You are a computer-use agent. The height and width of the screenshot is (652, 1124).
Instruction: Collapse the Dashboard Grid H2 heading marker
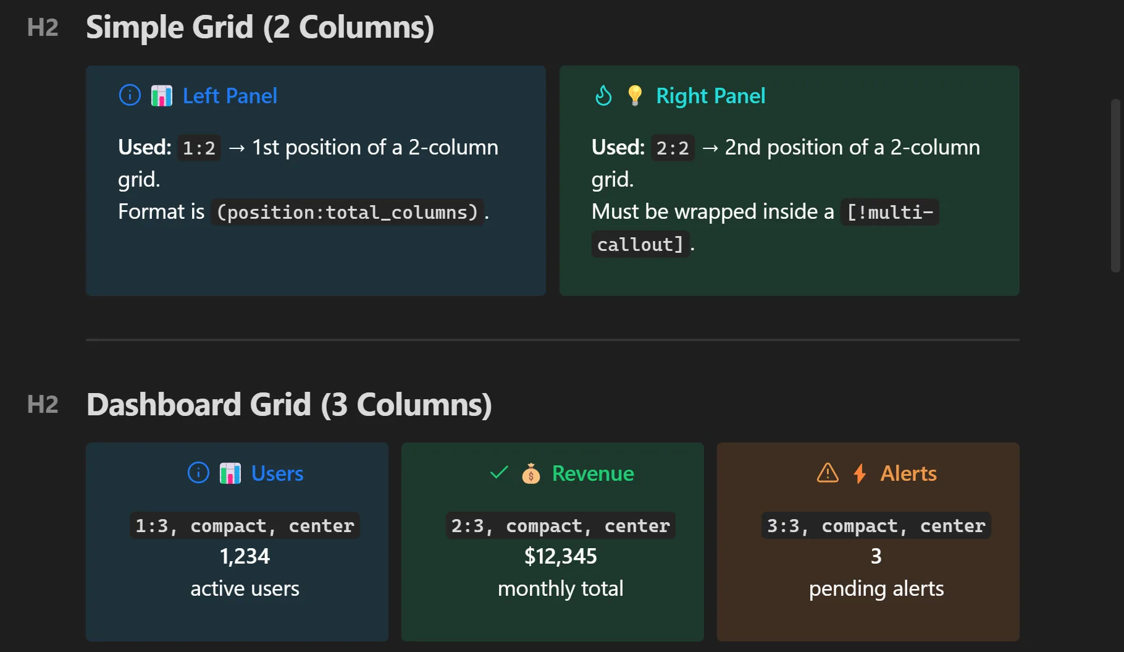coord(43,405)
